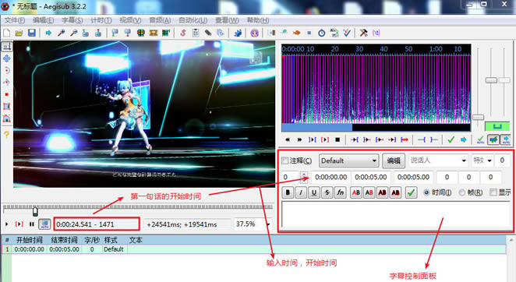Image resolution: width=516 pixels, height=282 pixels.
Task: Click the Italic formatting button
Action: coord(301,192)
